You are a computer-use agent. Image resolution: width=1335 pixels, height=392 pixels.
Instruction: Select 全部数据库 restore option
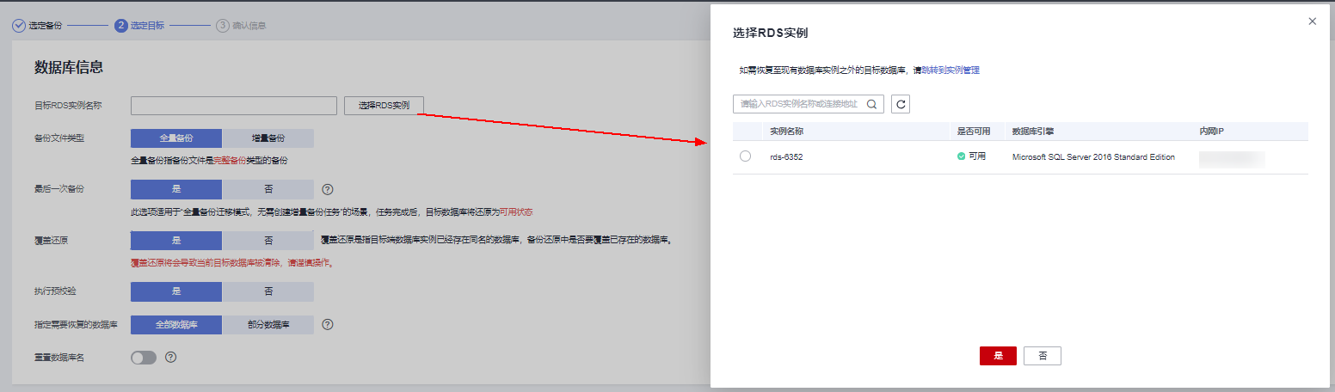pos(176,325)
